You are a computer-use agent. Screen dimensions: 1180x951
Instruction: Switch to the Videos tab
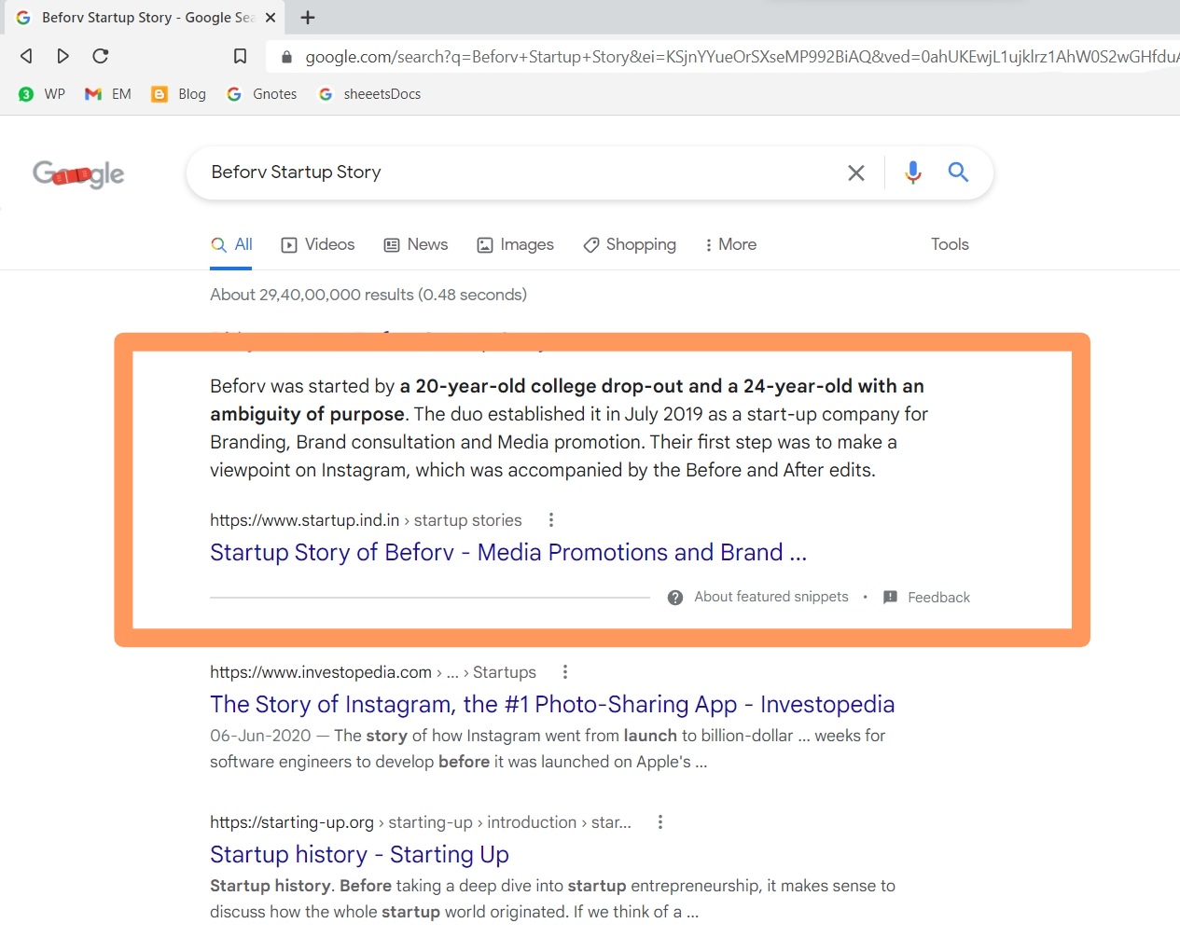click(x=318, y=244)
